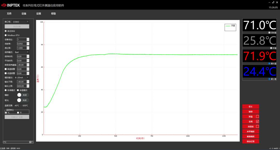The width and height of the screenshot is (280, 150).
Task: Uncheck the 最大值 checkbox
Action: click(269, 63)
